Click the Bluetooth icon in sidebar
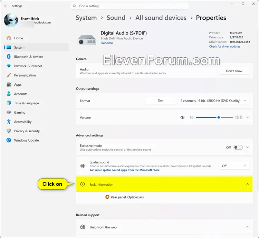The image size is (259, 238). (x=9, y=57)
